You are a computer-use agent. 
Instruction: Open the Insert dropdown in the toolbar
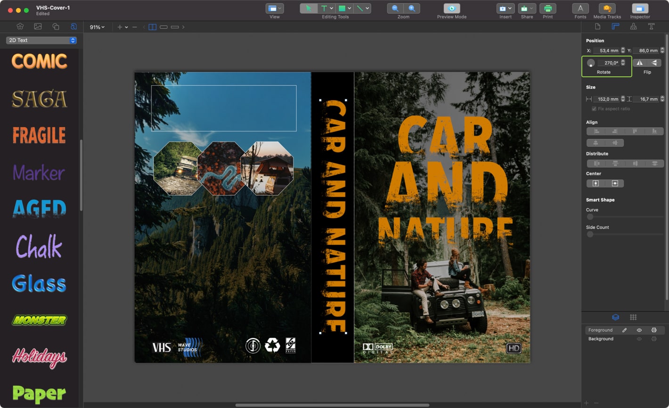505,8
